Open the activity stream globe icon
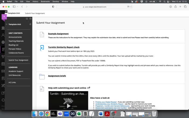The image size is (189, 118). click(x=3, y=42)
